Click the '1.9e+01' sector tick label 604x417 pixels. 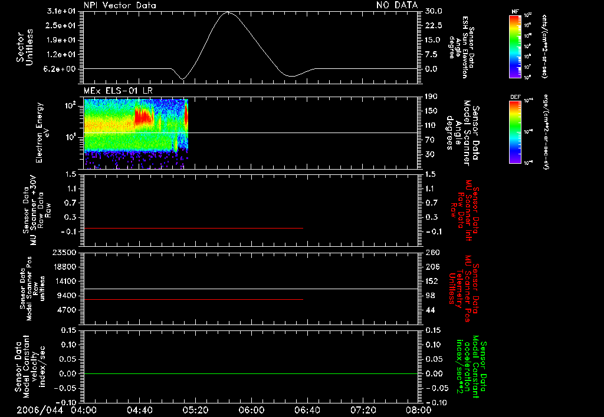pyautogui.click(x=61, y=40)
